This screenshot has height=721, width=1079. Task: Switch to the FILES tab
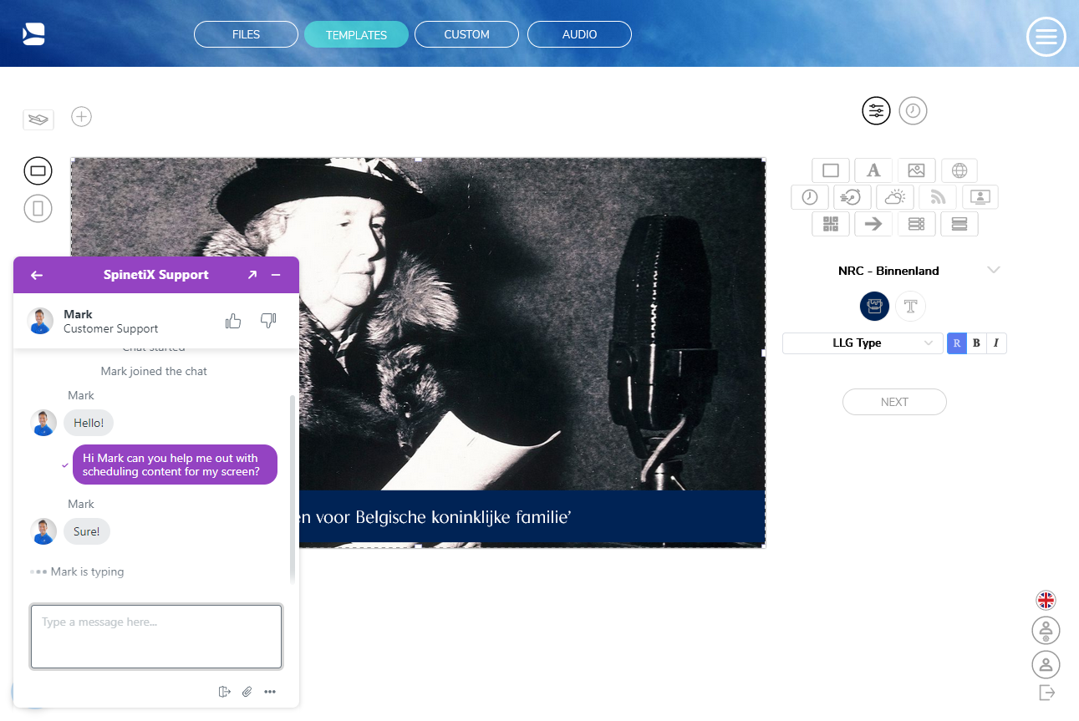point(246,33)
